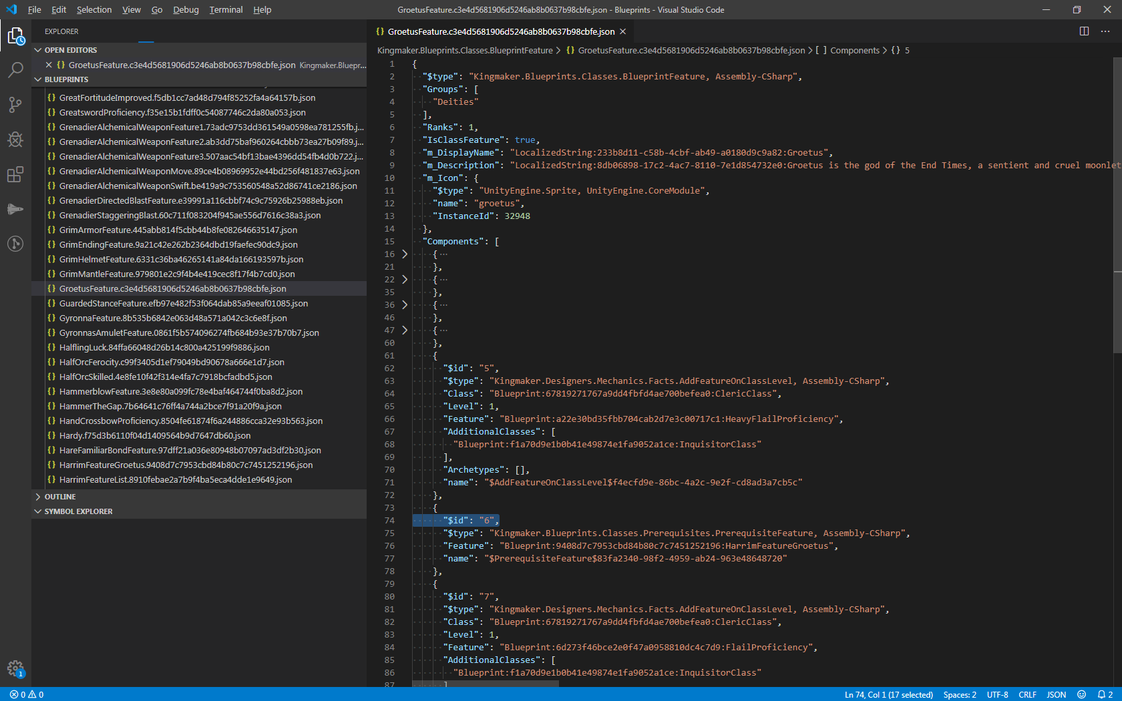Click the Split Editor Right icon

coord(1084,31)
